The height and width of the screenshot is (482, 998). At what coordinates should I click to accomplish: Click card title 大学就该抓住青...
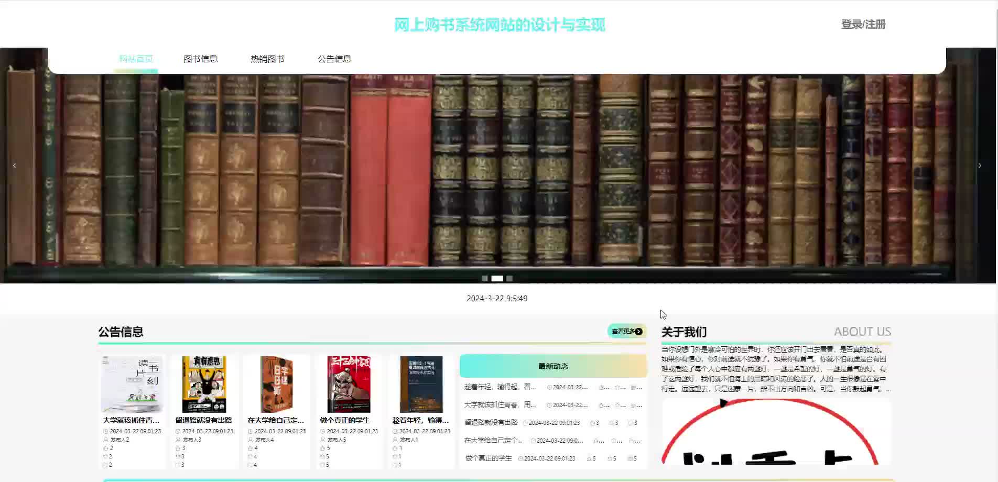131,420
